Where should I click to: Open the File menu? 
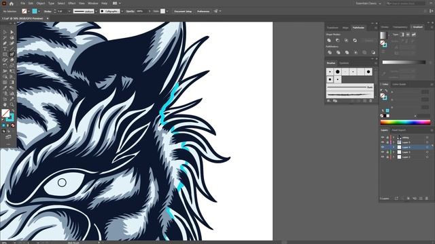pyautogui.click(x=22, y=3)
